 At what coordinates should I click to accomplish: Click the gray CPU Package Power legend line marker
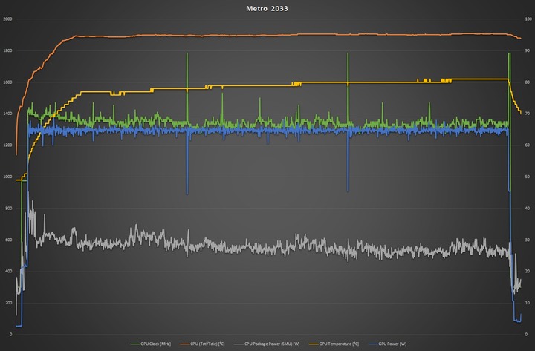click(239, 344)
